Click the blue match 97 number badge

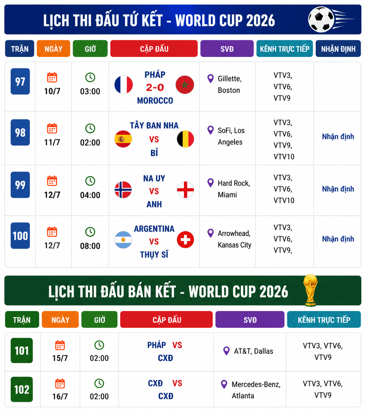(20, 81)
